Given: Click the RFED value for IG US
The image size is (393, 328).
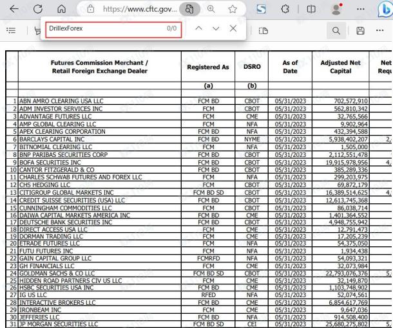Looking at the screenshot, I should pos(208,295).
